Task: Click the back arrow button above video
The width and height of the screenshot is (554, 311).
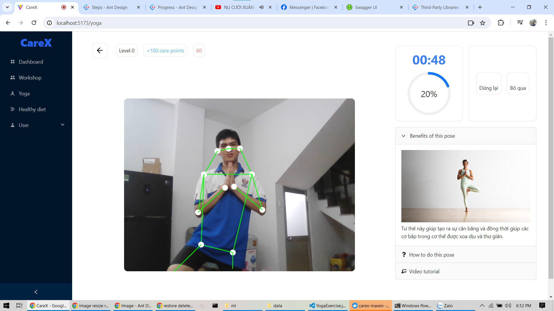Action: pos(100,51)
